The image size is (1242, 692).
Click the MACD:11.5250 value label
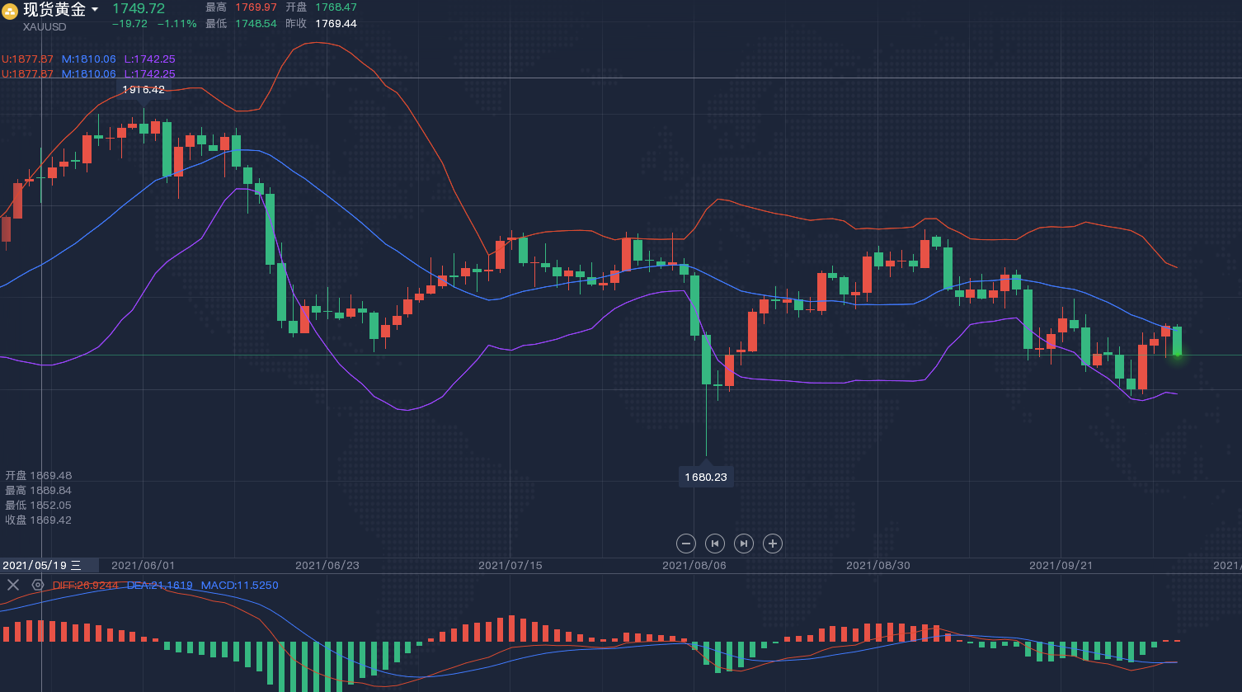239,586
